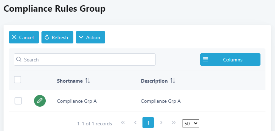Open the rows-per-page 50 dropdown
This screenshot has width=275, height=131.
pos(191,124)
